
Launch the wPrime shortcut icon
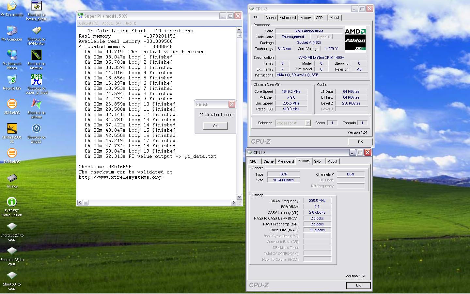[x=37, y=104]
